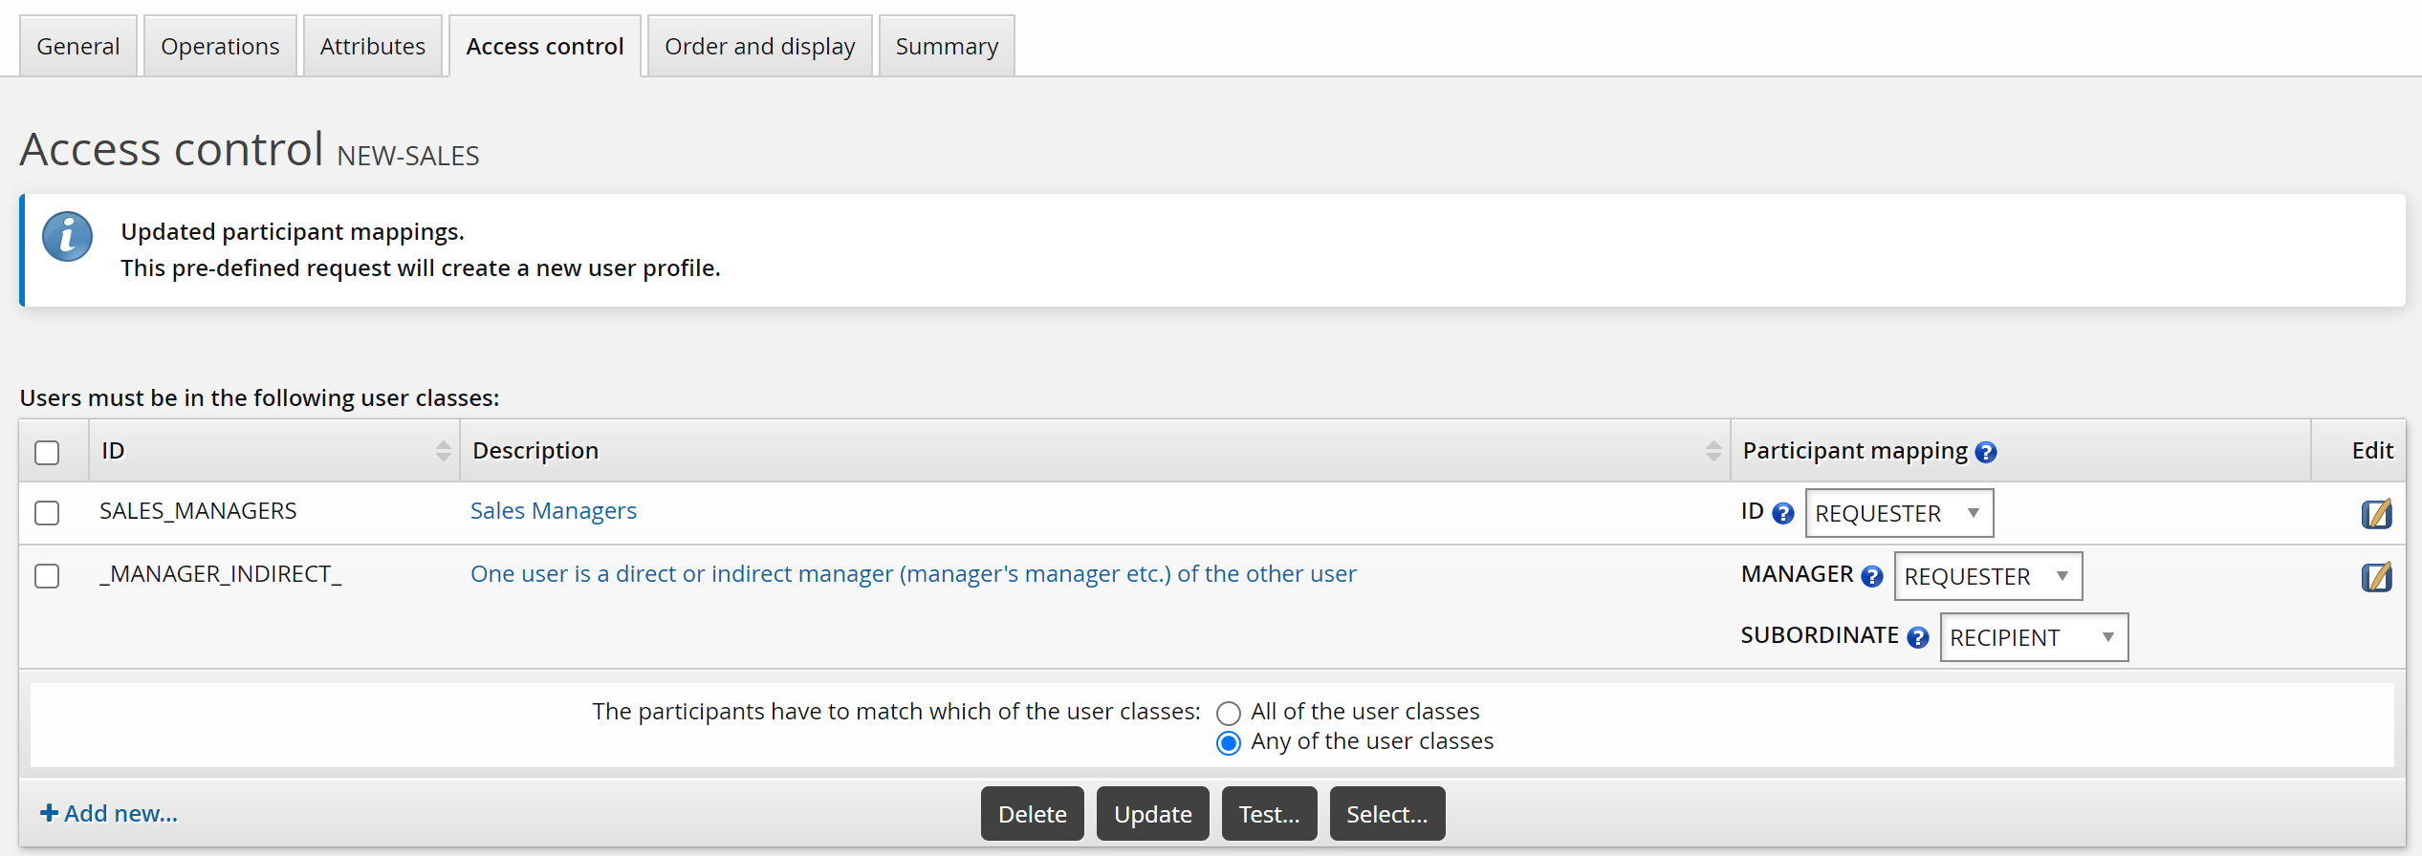Sort table by Description column arrows
The height and width of the screenshot is (856, 2422).
pos(1713,451)
